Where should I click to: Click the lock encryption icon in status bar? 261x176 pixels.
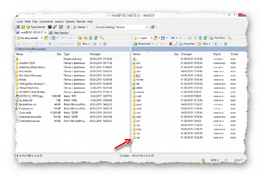click(x=203, y=160)
